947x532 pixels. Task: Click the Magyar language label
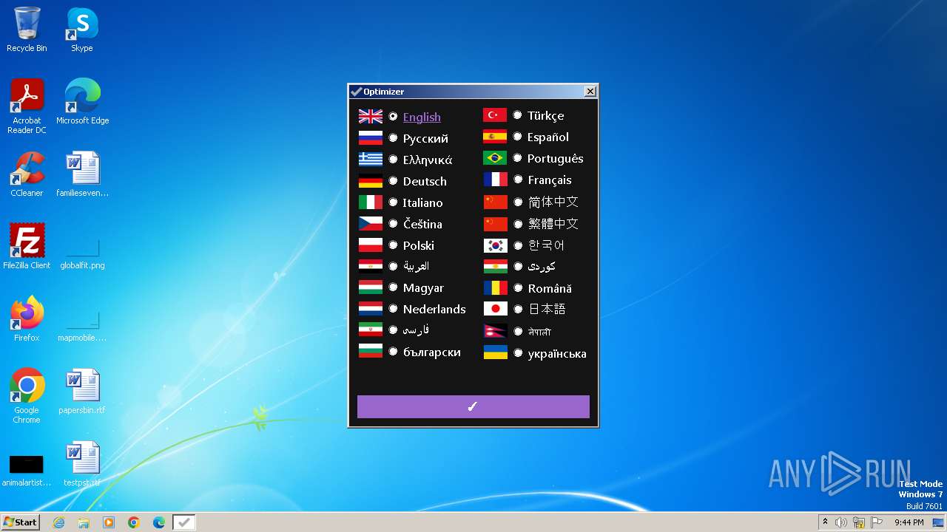[x=423, y=287]
